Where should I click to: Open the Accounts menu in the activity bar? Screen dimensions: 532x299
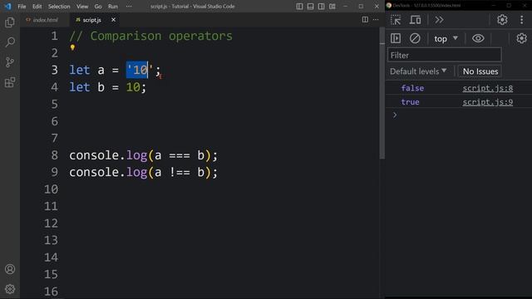(x=10, y=269)
